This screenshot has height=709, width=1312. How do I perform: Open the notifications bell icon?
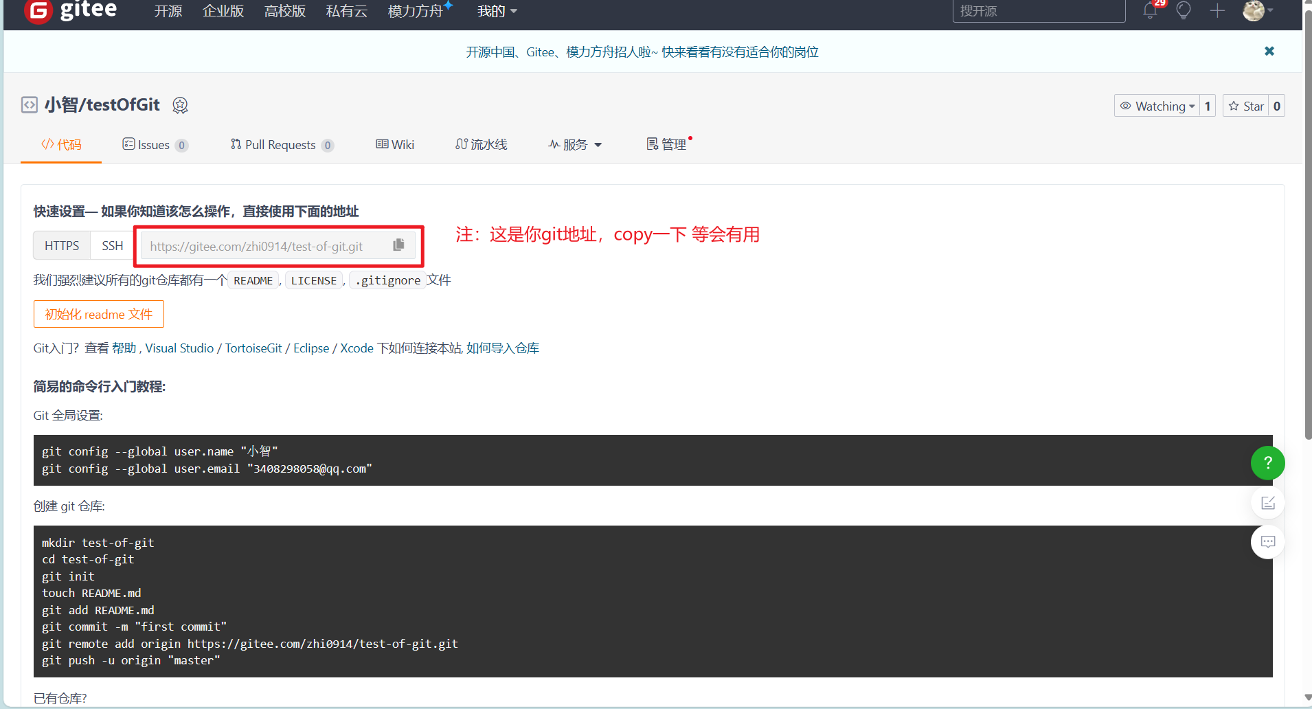point(1150,10)
